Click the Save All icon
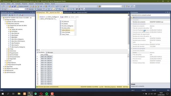This screenshot has width=171, height=96. (x=15, y=6)
